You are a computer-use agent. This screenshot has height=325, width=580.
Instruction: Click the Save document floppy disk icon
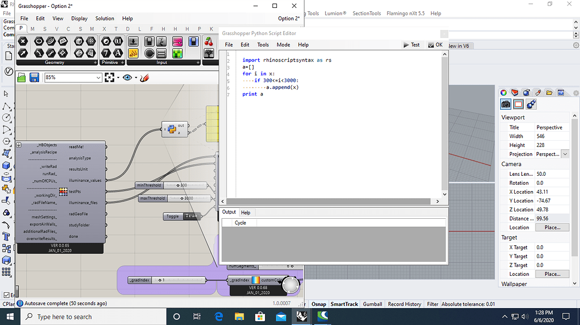point(35,77)
